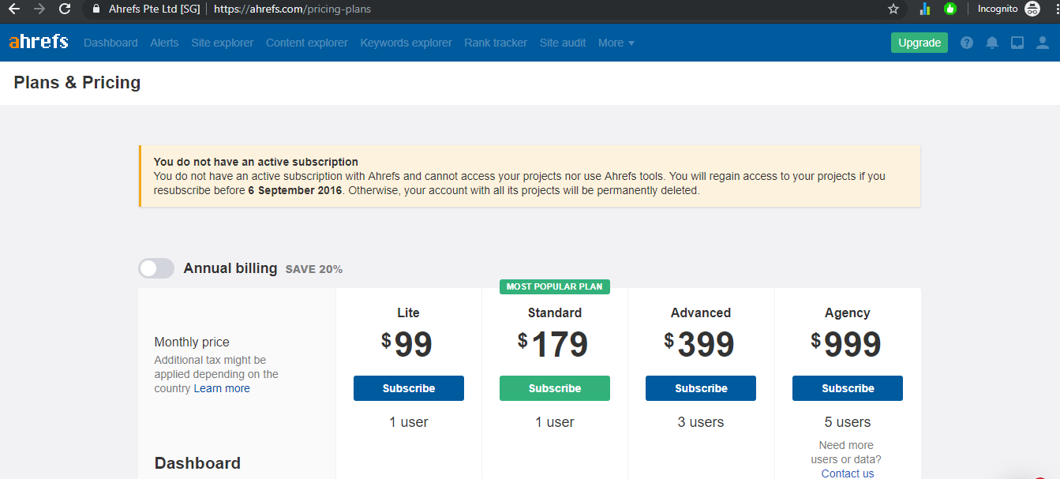Click the Lite plan name
Viewport: 1060px width, 479px height.
(x=409, y=312)
